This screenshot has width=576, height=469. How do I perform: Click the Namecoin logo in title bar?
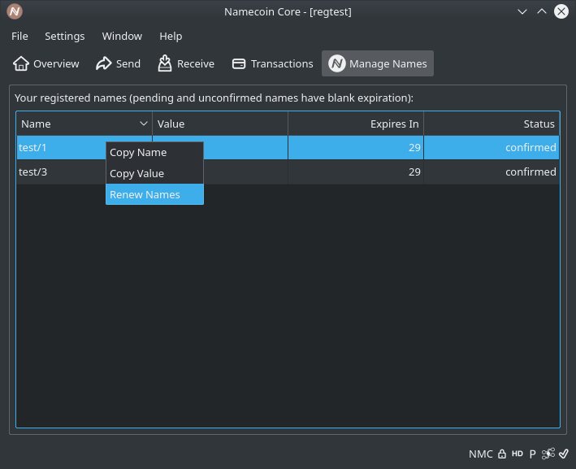pyautogui.click(x=15, y=11)
